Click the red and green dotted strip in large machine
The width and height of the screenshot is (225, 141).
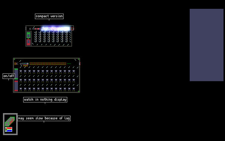48,64
